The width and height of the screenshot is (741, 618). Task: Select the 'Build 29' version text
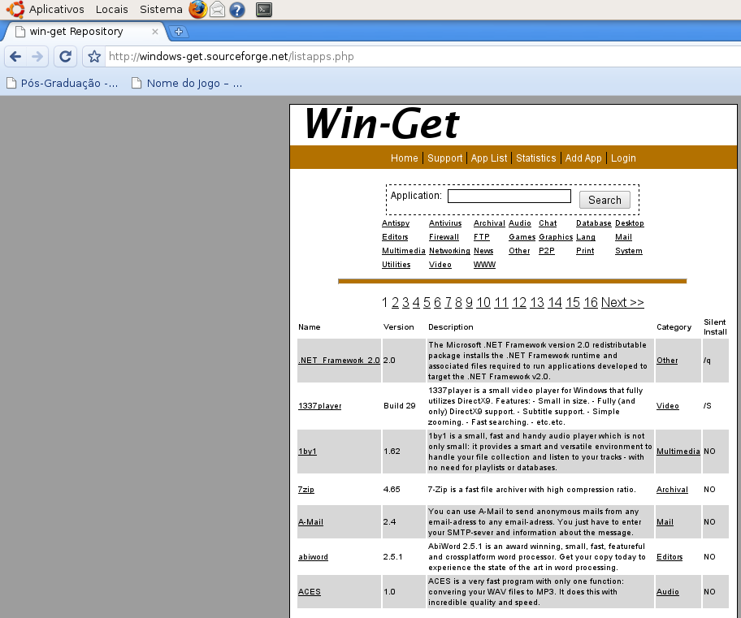click(399, 406)
